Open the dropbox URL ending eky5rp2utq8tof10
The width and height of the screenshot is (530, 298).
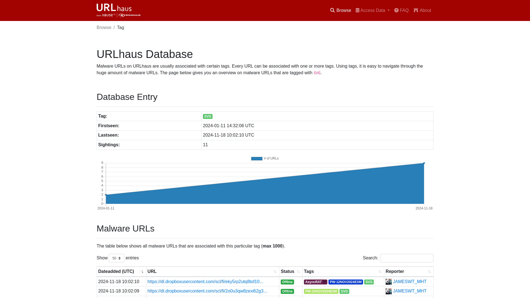[x=205, y=282]
